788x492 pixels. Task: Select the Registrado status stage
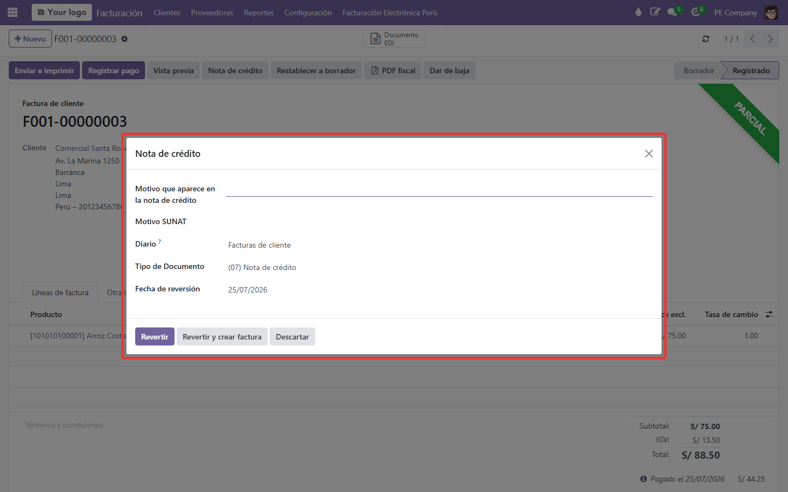[751, 71]
